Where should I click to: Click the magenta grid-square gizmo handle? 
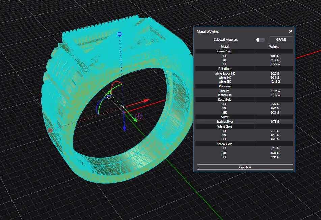tap(138, 117)
